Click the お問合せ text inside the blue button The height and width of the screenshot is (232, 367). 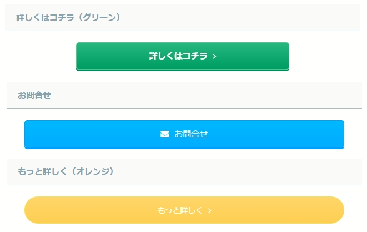click(191, 134)
